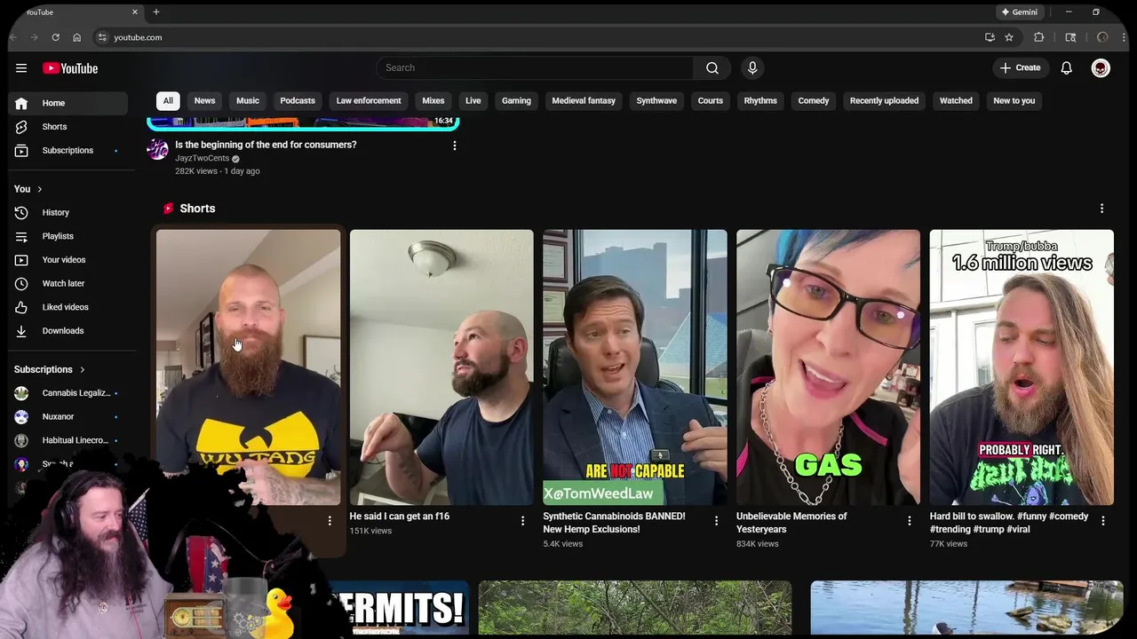The height and width of the screenshot is (639, 1137).
Task: Open Liked videos
Action: [x=68, y=307]
